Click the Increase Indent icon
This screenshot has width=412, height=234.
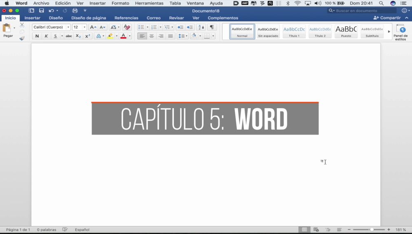(190, 27)
